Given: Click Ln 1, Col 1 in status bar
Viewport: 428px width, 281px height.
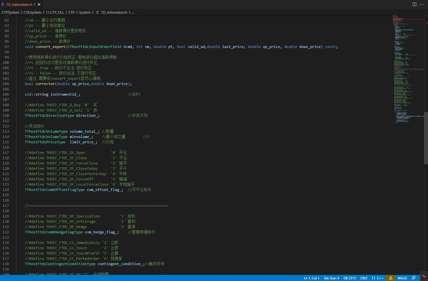Looking at the screenshot, I should [312, 278].
